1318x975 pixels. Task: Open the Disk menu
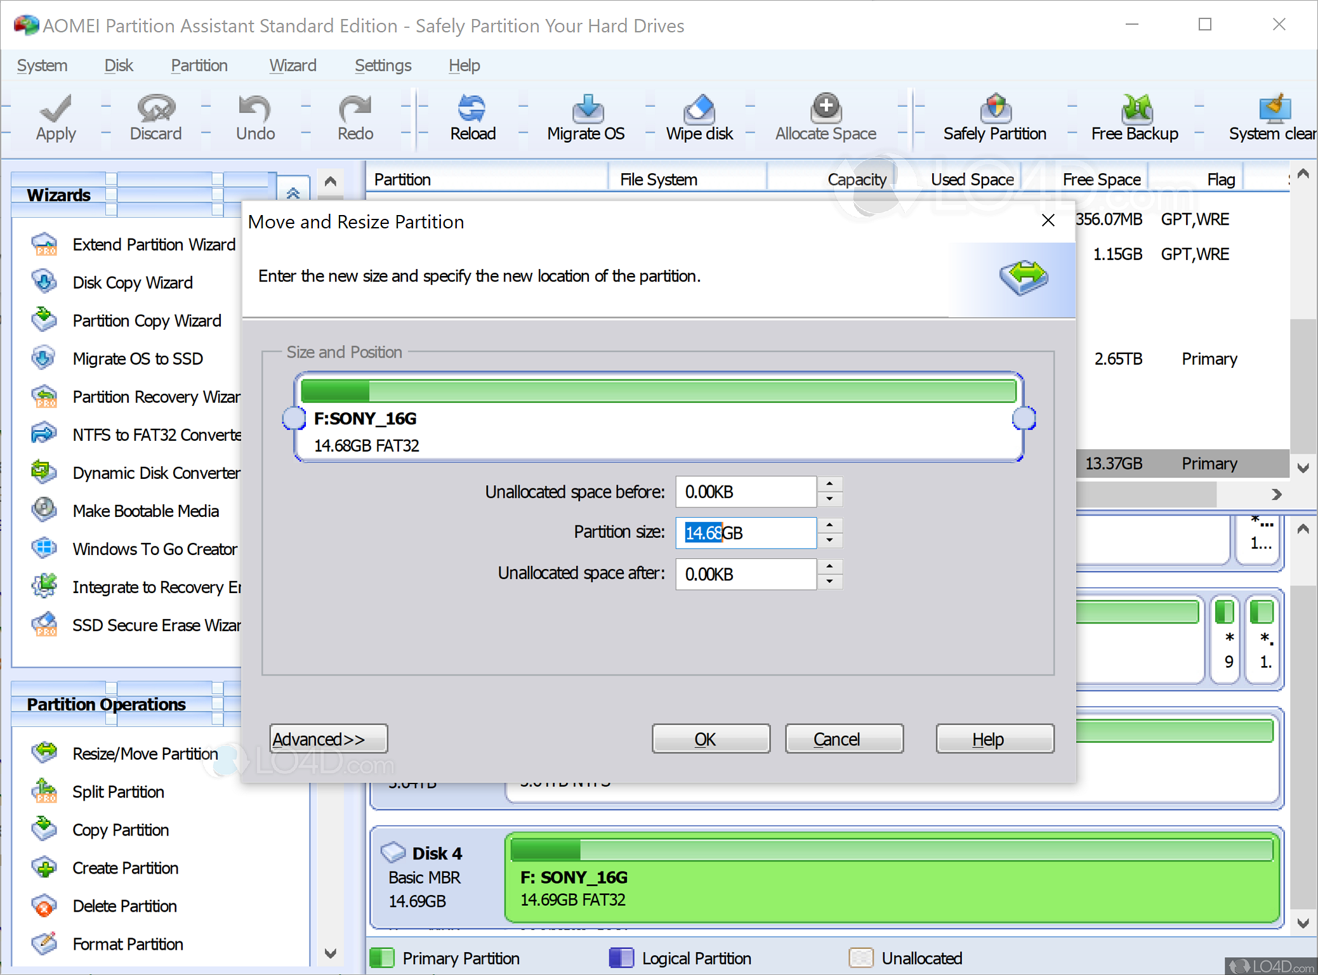click(x=118, y=65)
